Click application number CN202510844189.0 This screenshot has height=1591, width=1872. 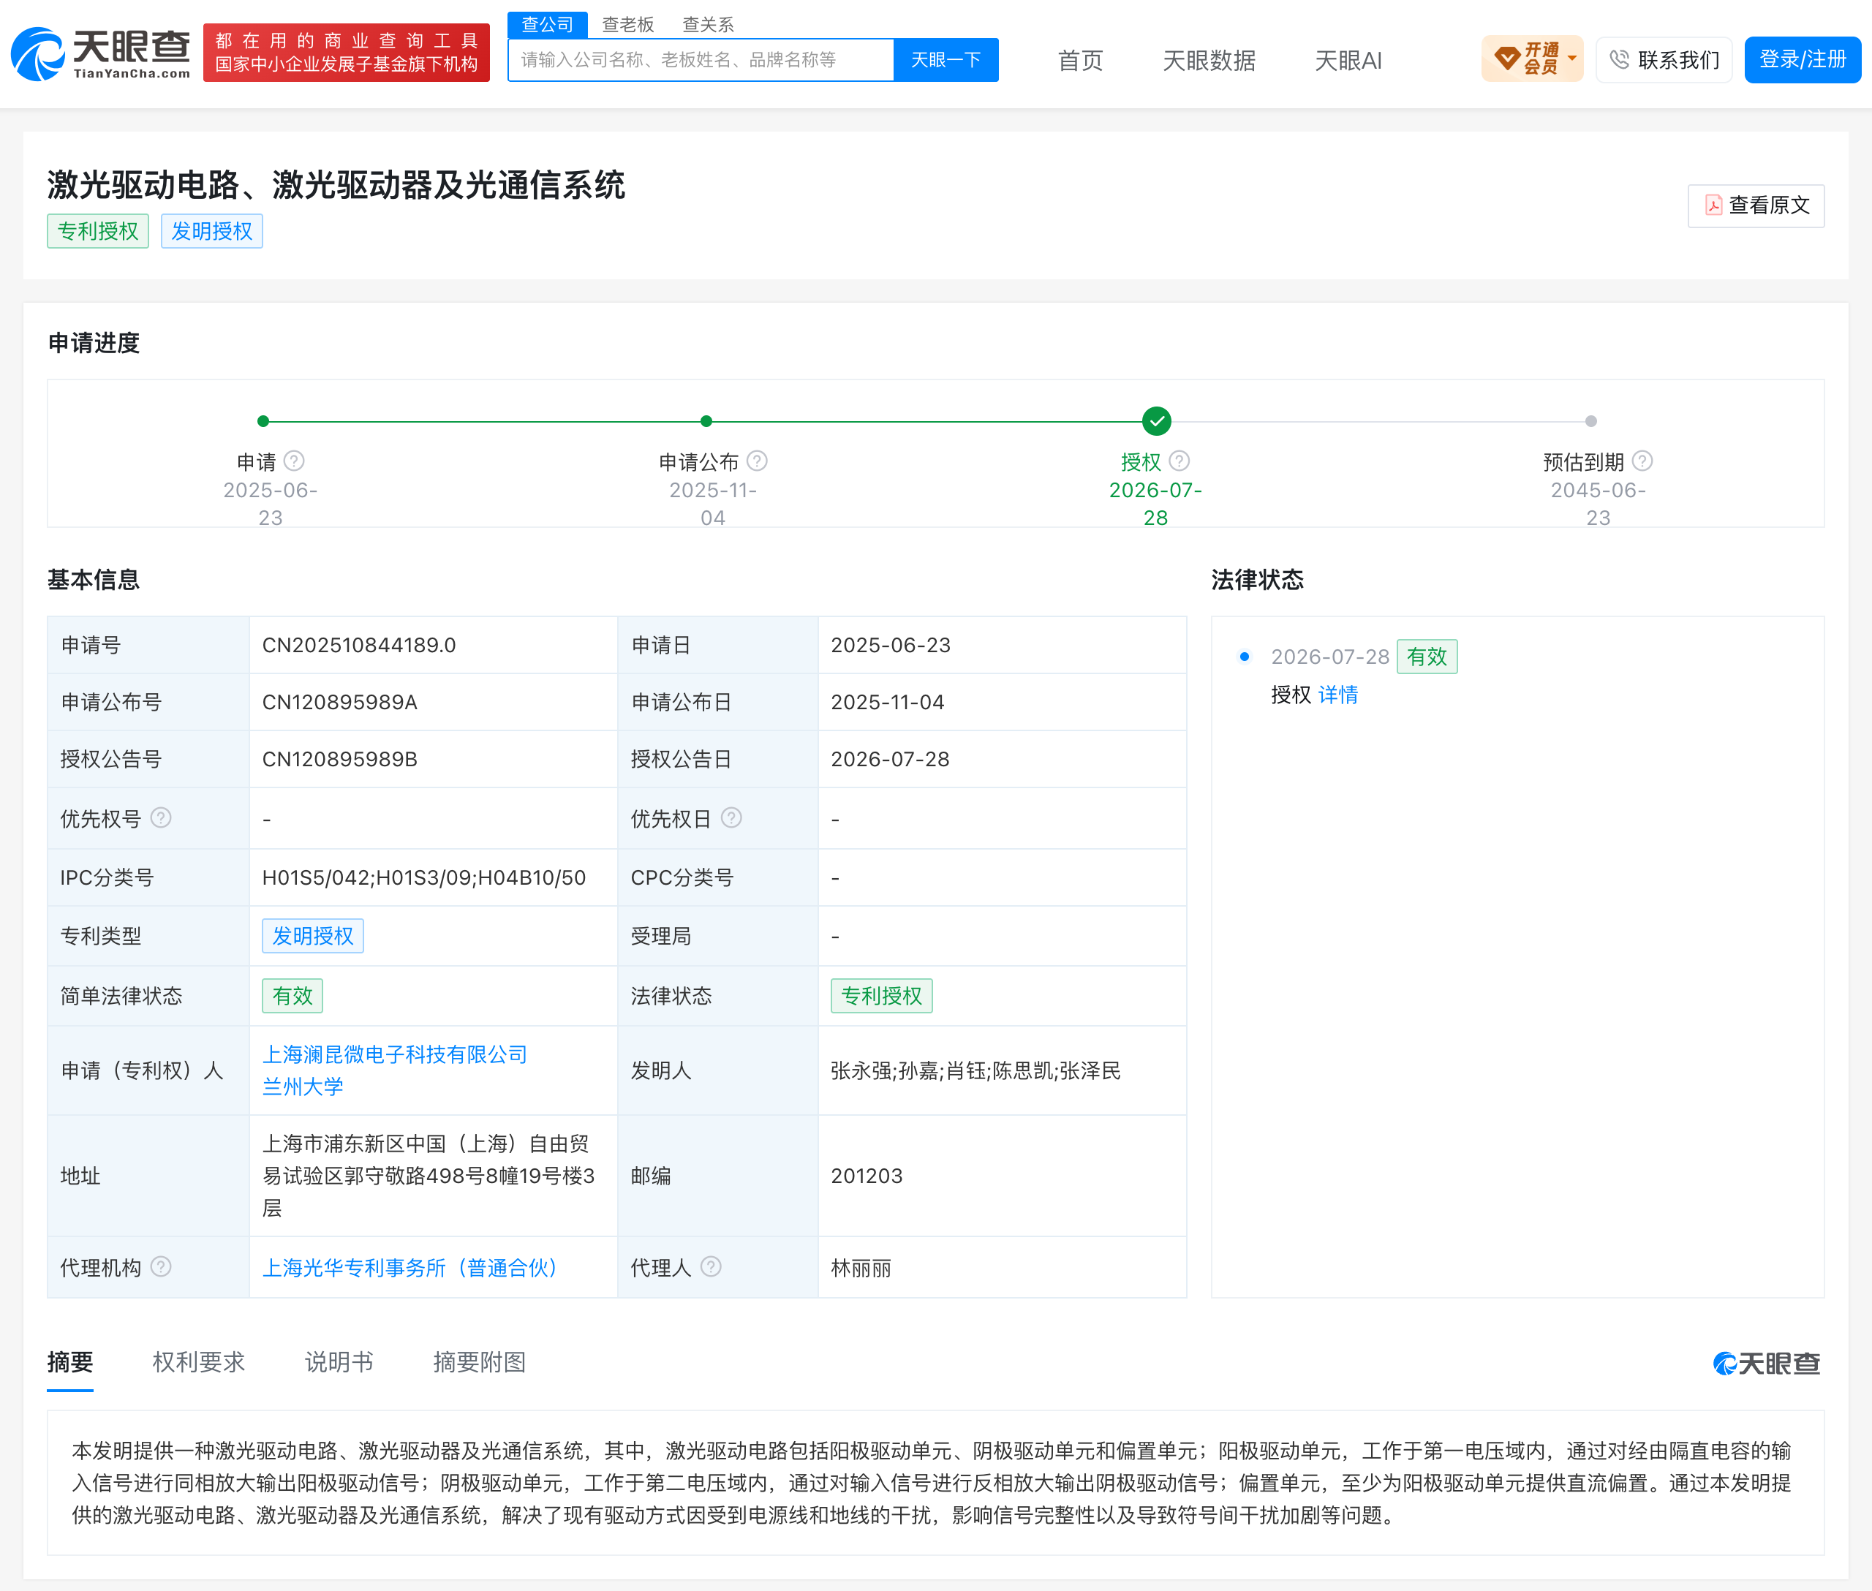click(x=359, y=645)
